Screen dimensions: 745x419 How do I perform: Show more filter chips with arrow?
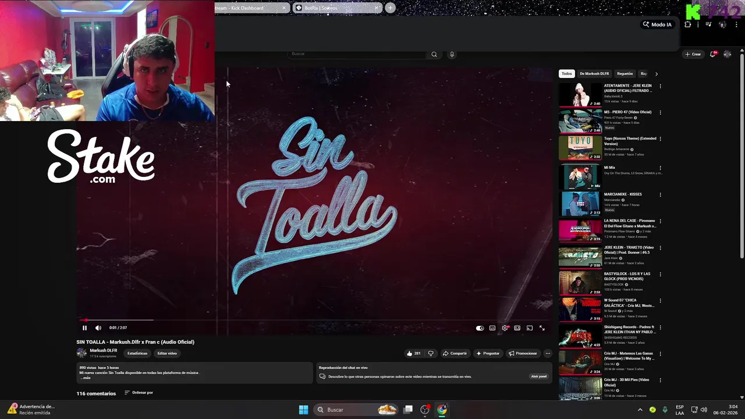pyautogui.click(x=656, y=74)
